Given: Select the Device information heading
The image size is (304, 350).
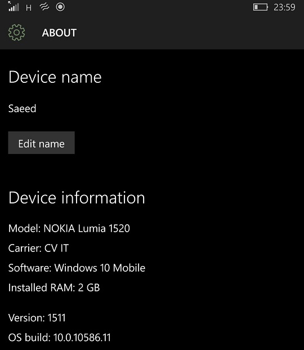Looking at the screenshot, I should click(x=77, y=198).
